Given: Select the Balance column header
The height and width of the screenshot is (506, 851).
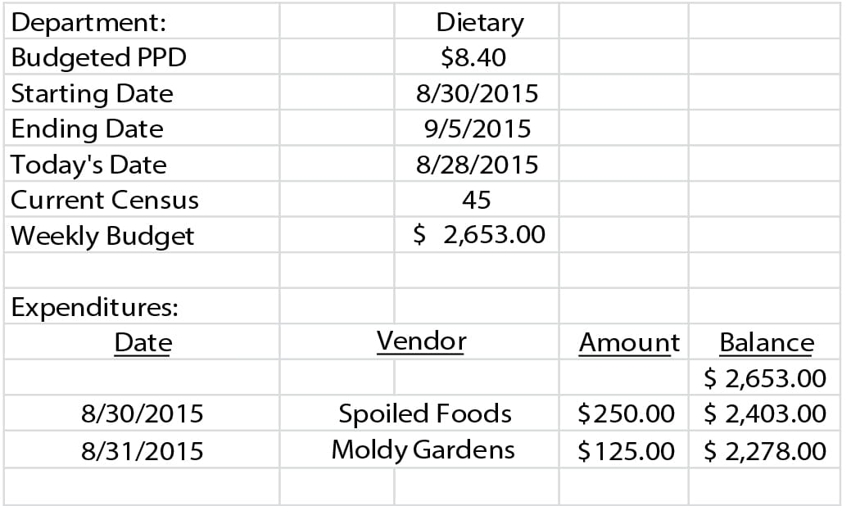Looking at the screenshot, I should (766, 343).
